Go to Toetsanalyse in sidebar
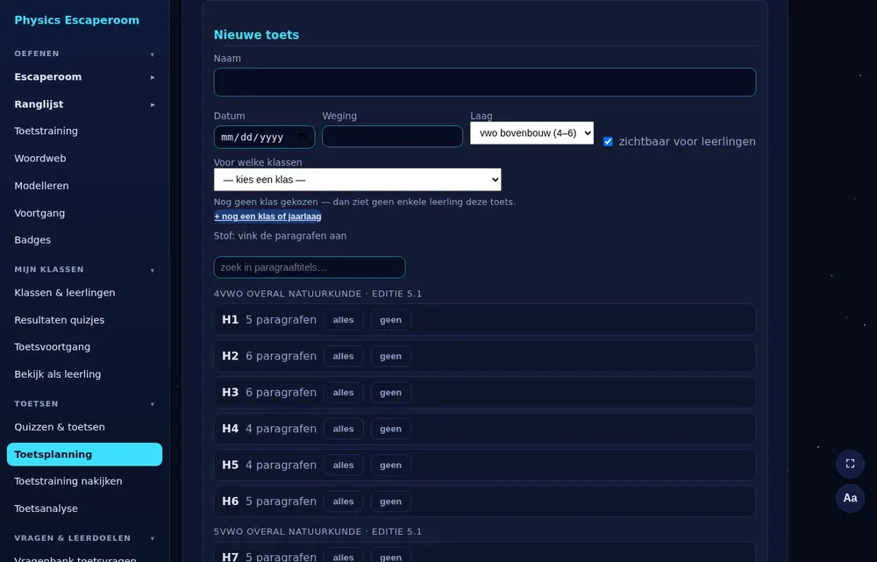 tap(46, 509)
